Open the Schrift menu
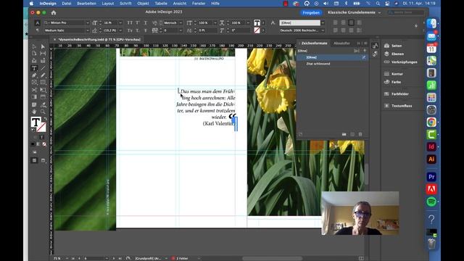The height and width of the screenshot is (261, 464). point(125,4)
